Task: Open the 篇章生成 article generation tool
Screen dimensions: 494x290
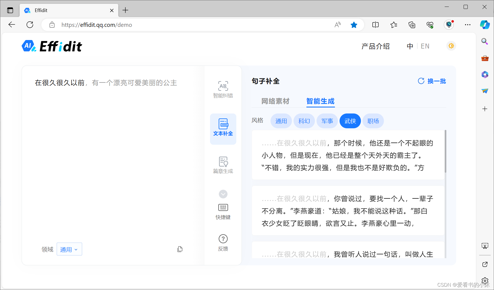Action: (223, 165)
